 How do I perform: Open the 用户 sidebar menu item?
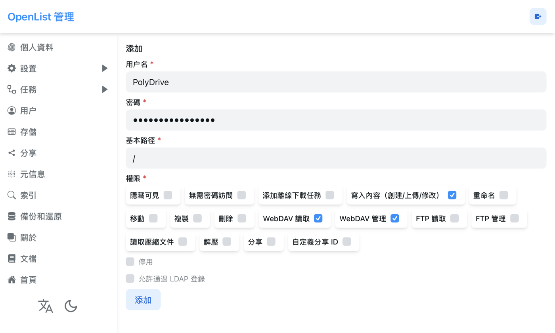[59, 111]
